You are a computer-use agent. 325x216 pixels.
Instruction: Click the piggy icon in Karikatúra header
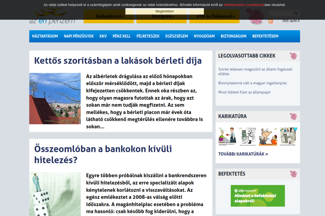tap(293, 116)
